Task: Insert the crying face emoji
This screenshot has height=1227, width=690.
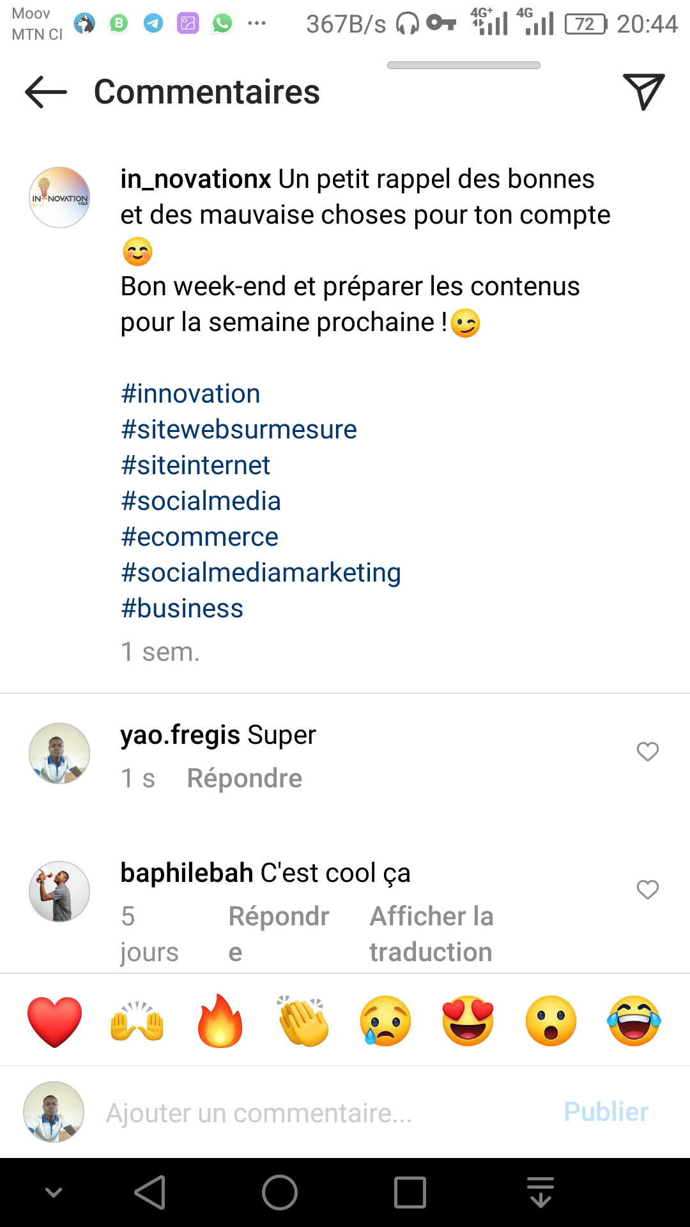Action: point(386,1021)
